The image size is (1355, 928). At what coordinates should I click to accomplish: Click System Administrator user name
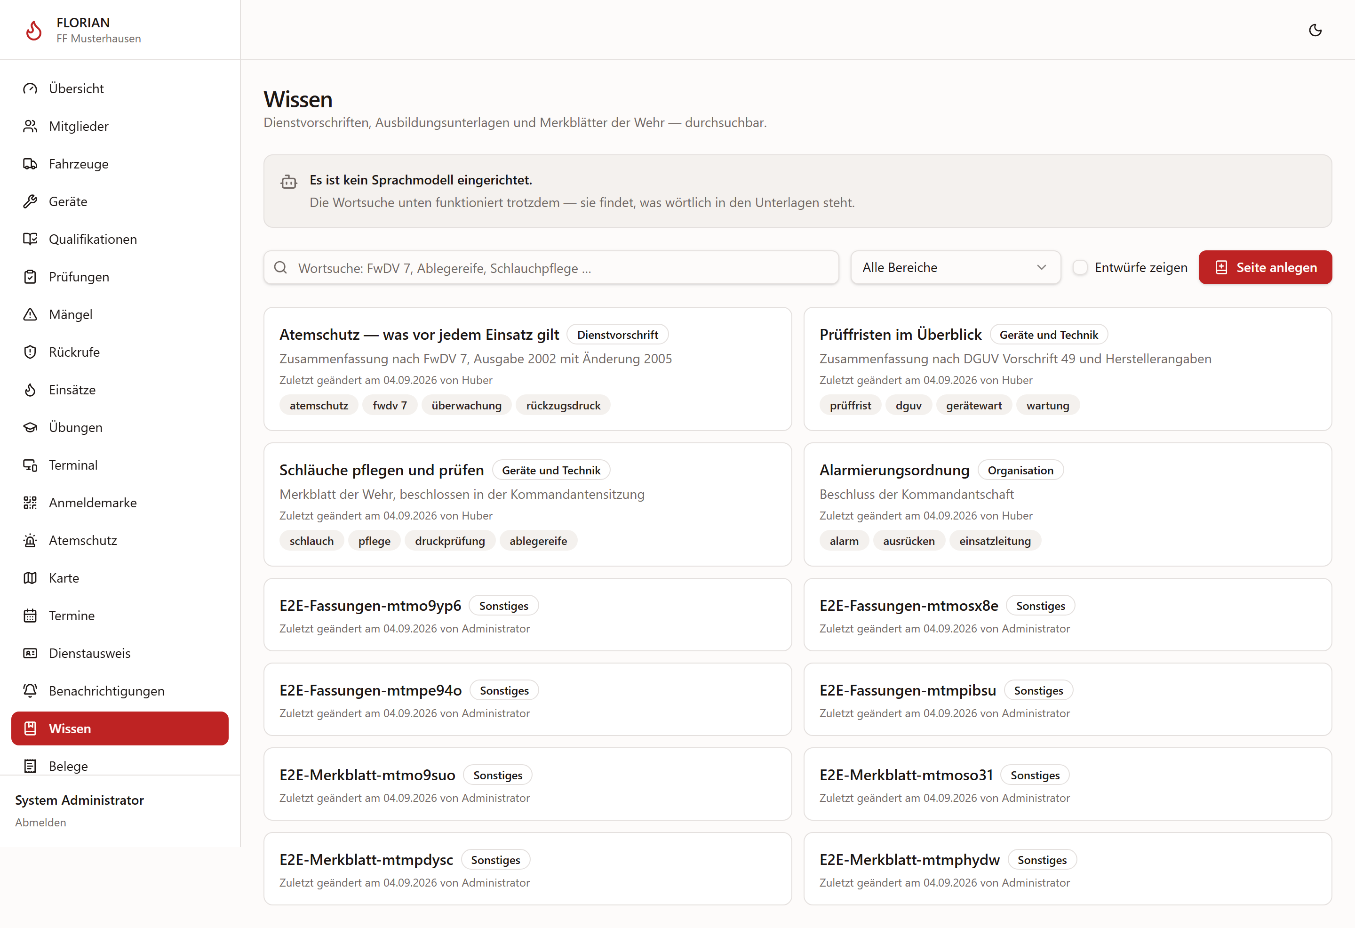pos(80,800)
